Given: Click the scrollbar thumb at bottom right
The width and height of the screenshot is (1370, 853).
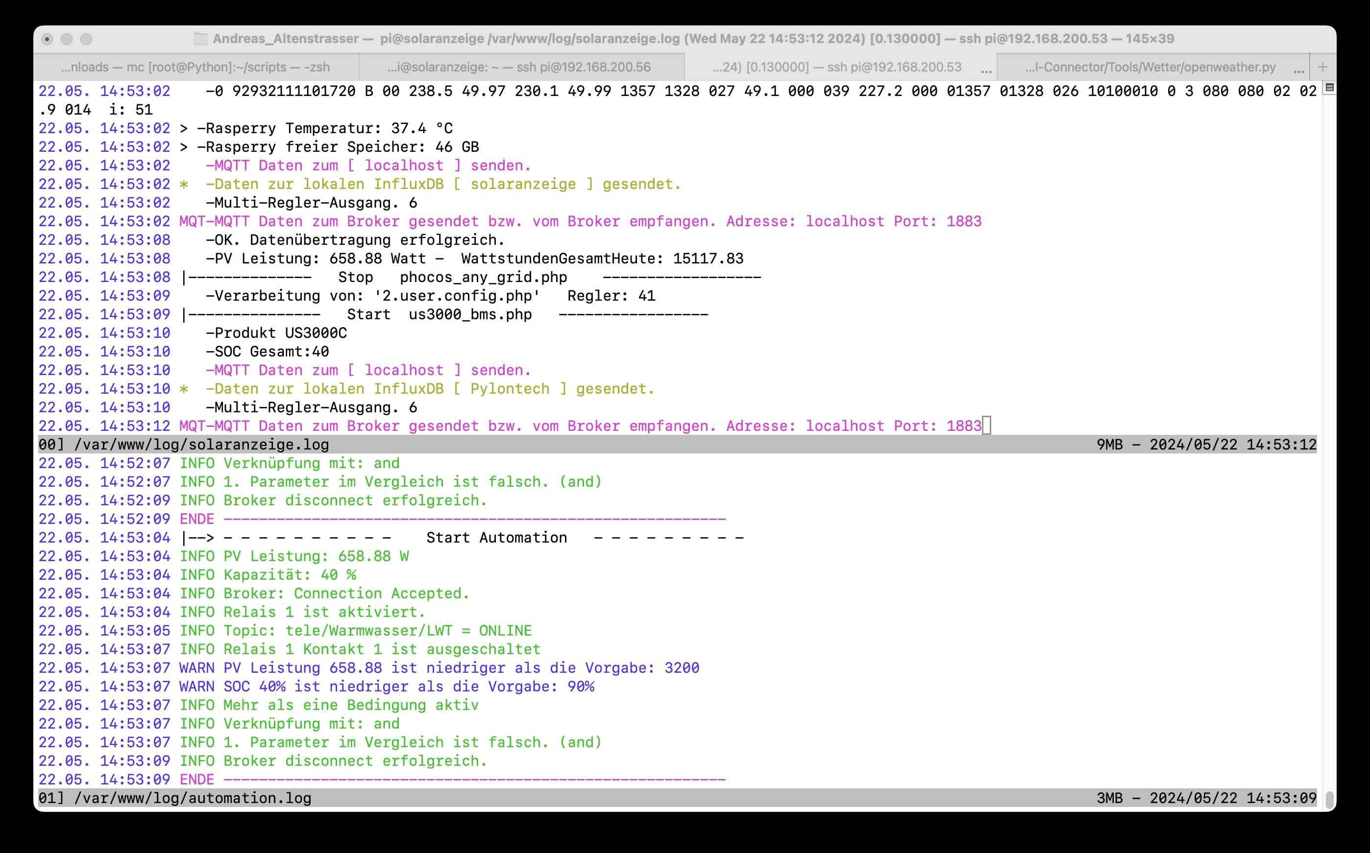Looking at the screenshot, I should (x=1329, y=800).
